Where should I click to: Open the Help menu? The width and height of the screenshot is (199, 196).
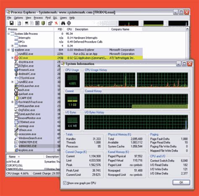click(x=72, y=18)
